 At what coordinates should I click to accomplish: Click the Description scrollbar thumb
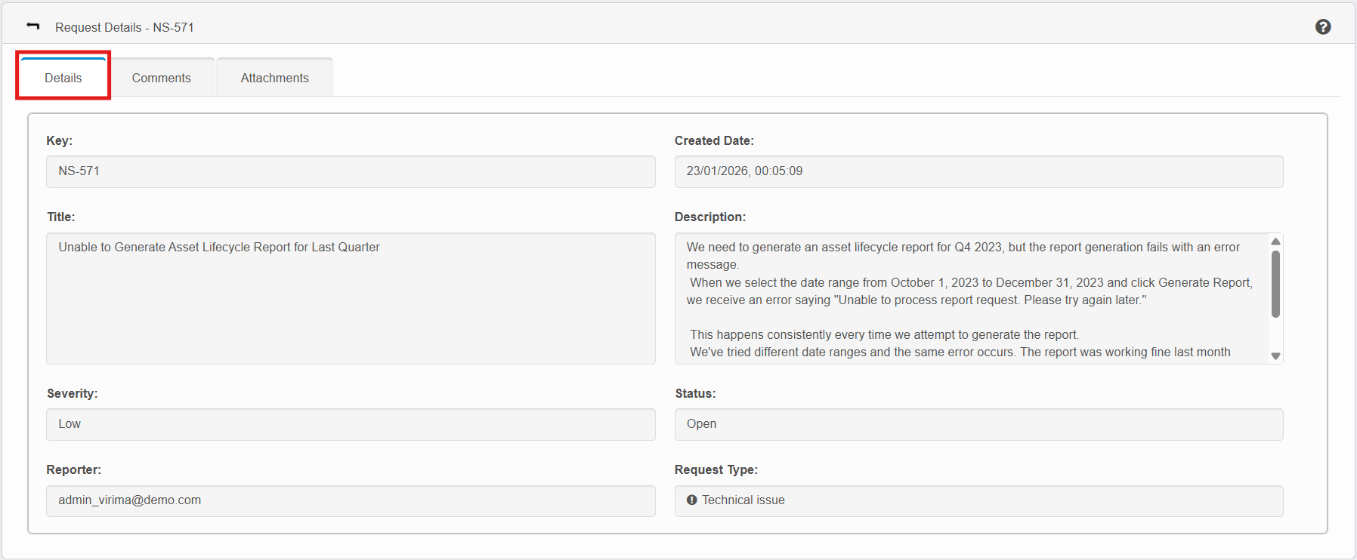coord(1275,284)
